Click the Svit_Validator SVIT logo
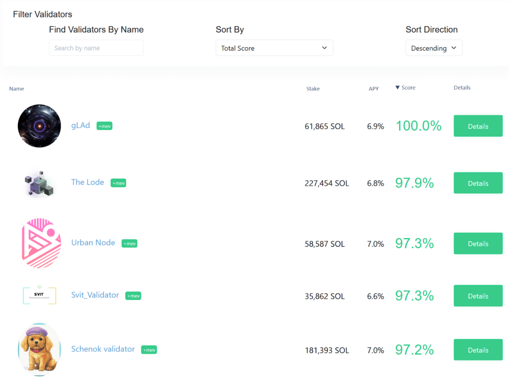The width and height of the screenshot is (509, 377). [39, 295]
